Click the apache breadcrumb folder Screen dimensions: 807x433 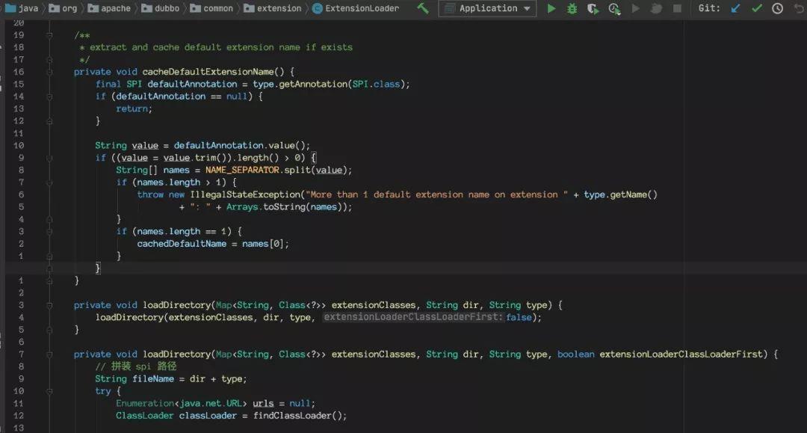coord(109,8)
